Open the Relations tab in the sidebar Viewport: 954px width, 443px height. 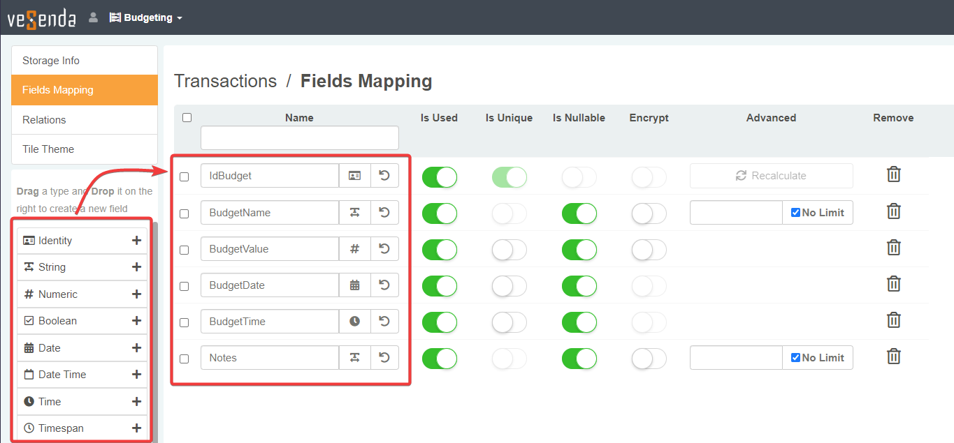(44, 120)
